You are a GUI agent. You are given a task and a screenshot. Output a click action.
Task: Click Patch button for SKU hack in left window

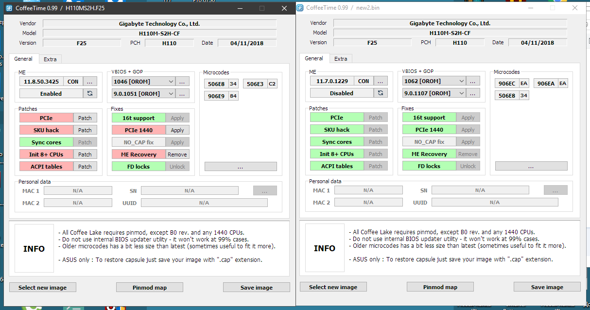pyautogui.click(x=85, y=130)
